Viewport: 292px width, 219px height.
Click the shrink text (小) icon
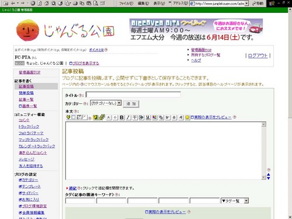pos(115,117)
